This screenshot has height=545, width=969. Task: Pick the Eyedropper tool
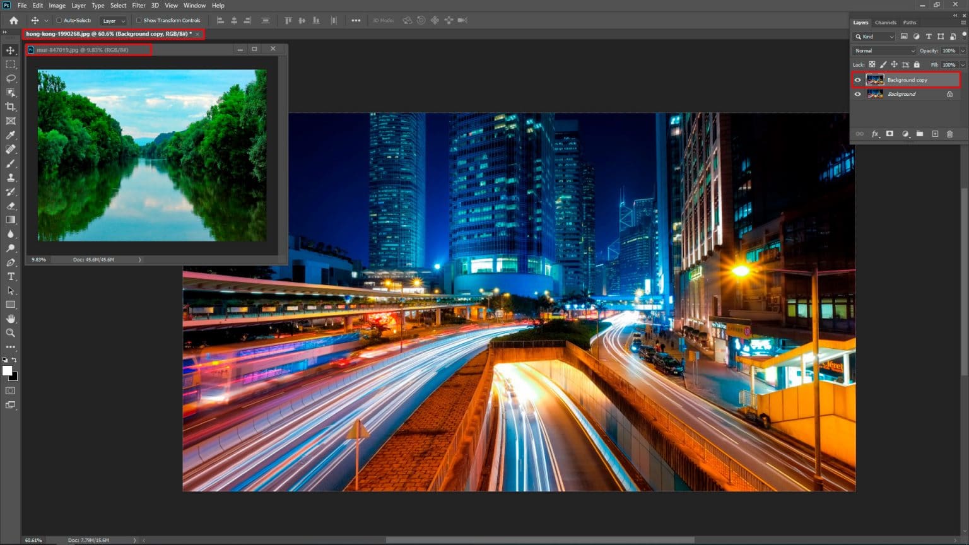(x=10, y=135)
